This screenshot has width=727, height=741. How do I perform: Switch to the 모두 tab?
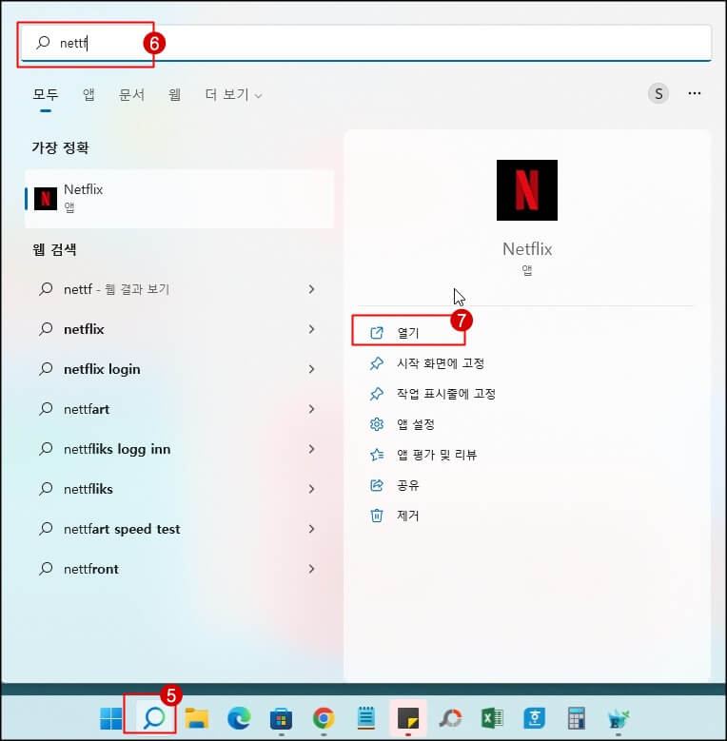pos(46,94)
